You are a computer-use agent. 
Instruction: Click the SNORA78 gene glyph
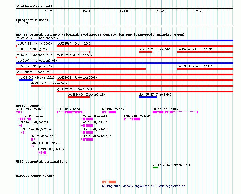pyautogui.click(x=33, y=146)
